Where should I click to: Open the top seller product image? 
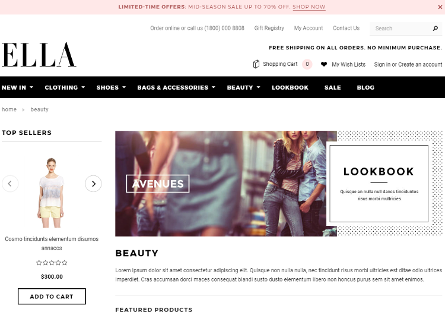(52, 193)
